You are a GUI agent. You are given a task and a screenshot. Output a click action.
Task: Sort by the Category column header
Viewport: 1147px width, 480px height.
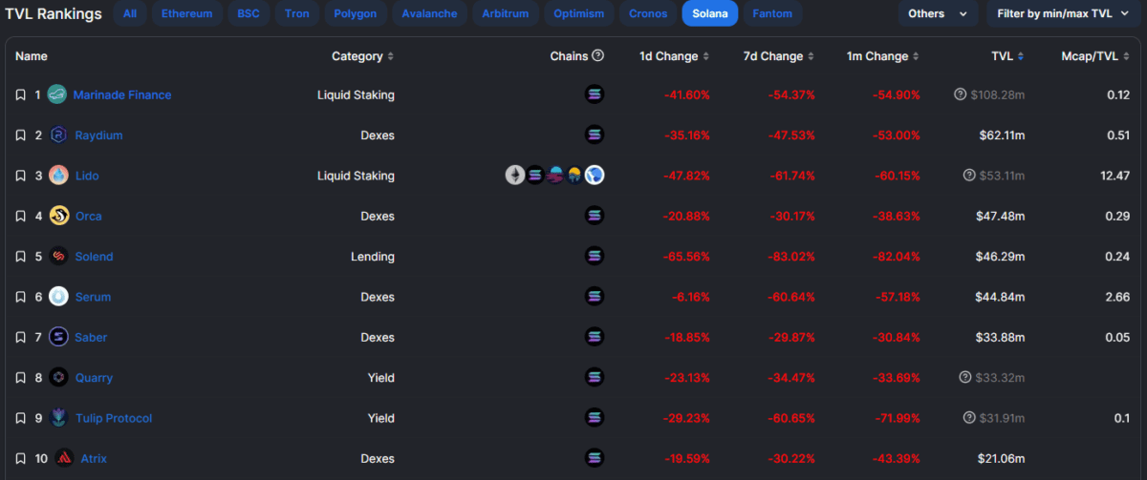362,56
